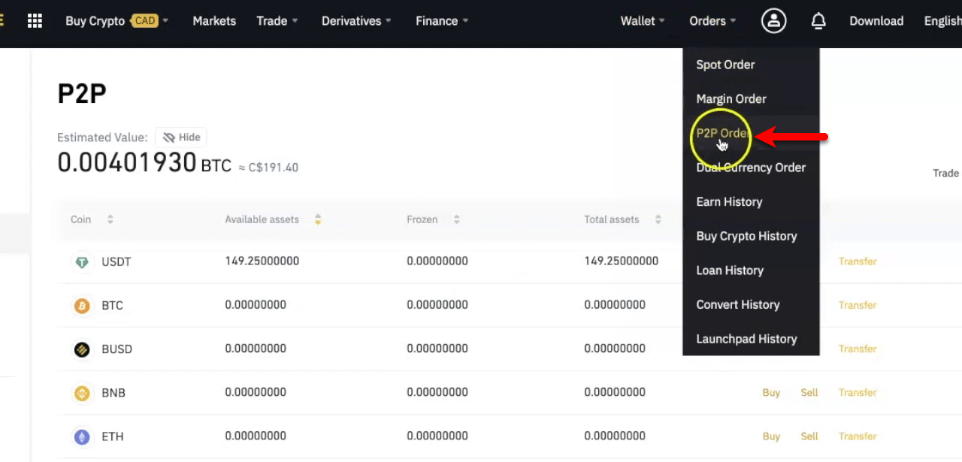Open the user profile icon
The image size is (962, 462).
[x=773, y=21]
